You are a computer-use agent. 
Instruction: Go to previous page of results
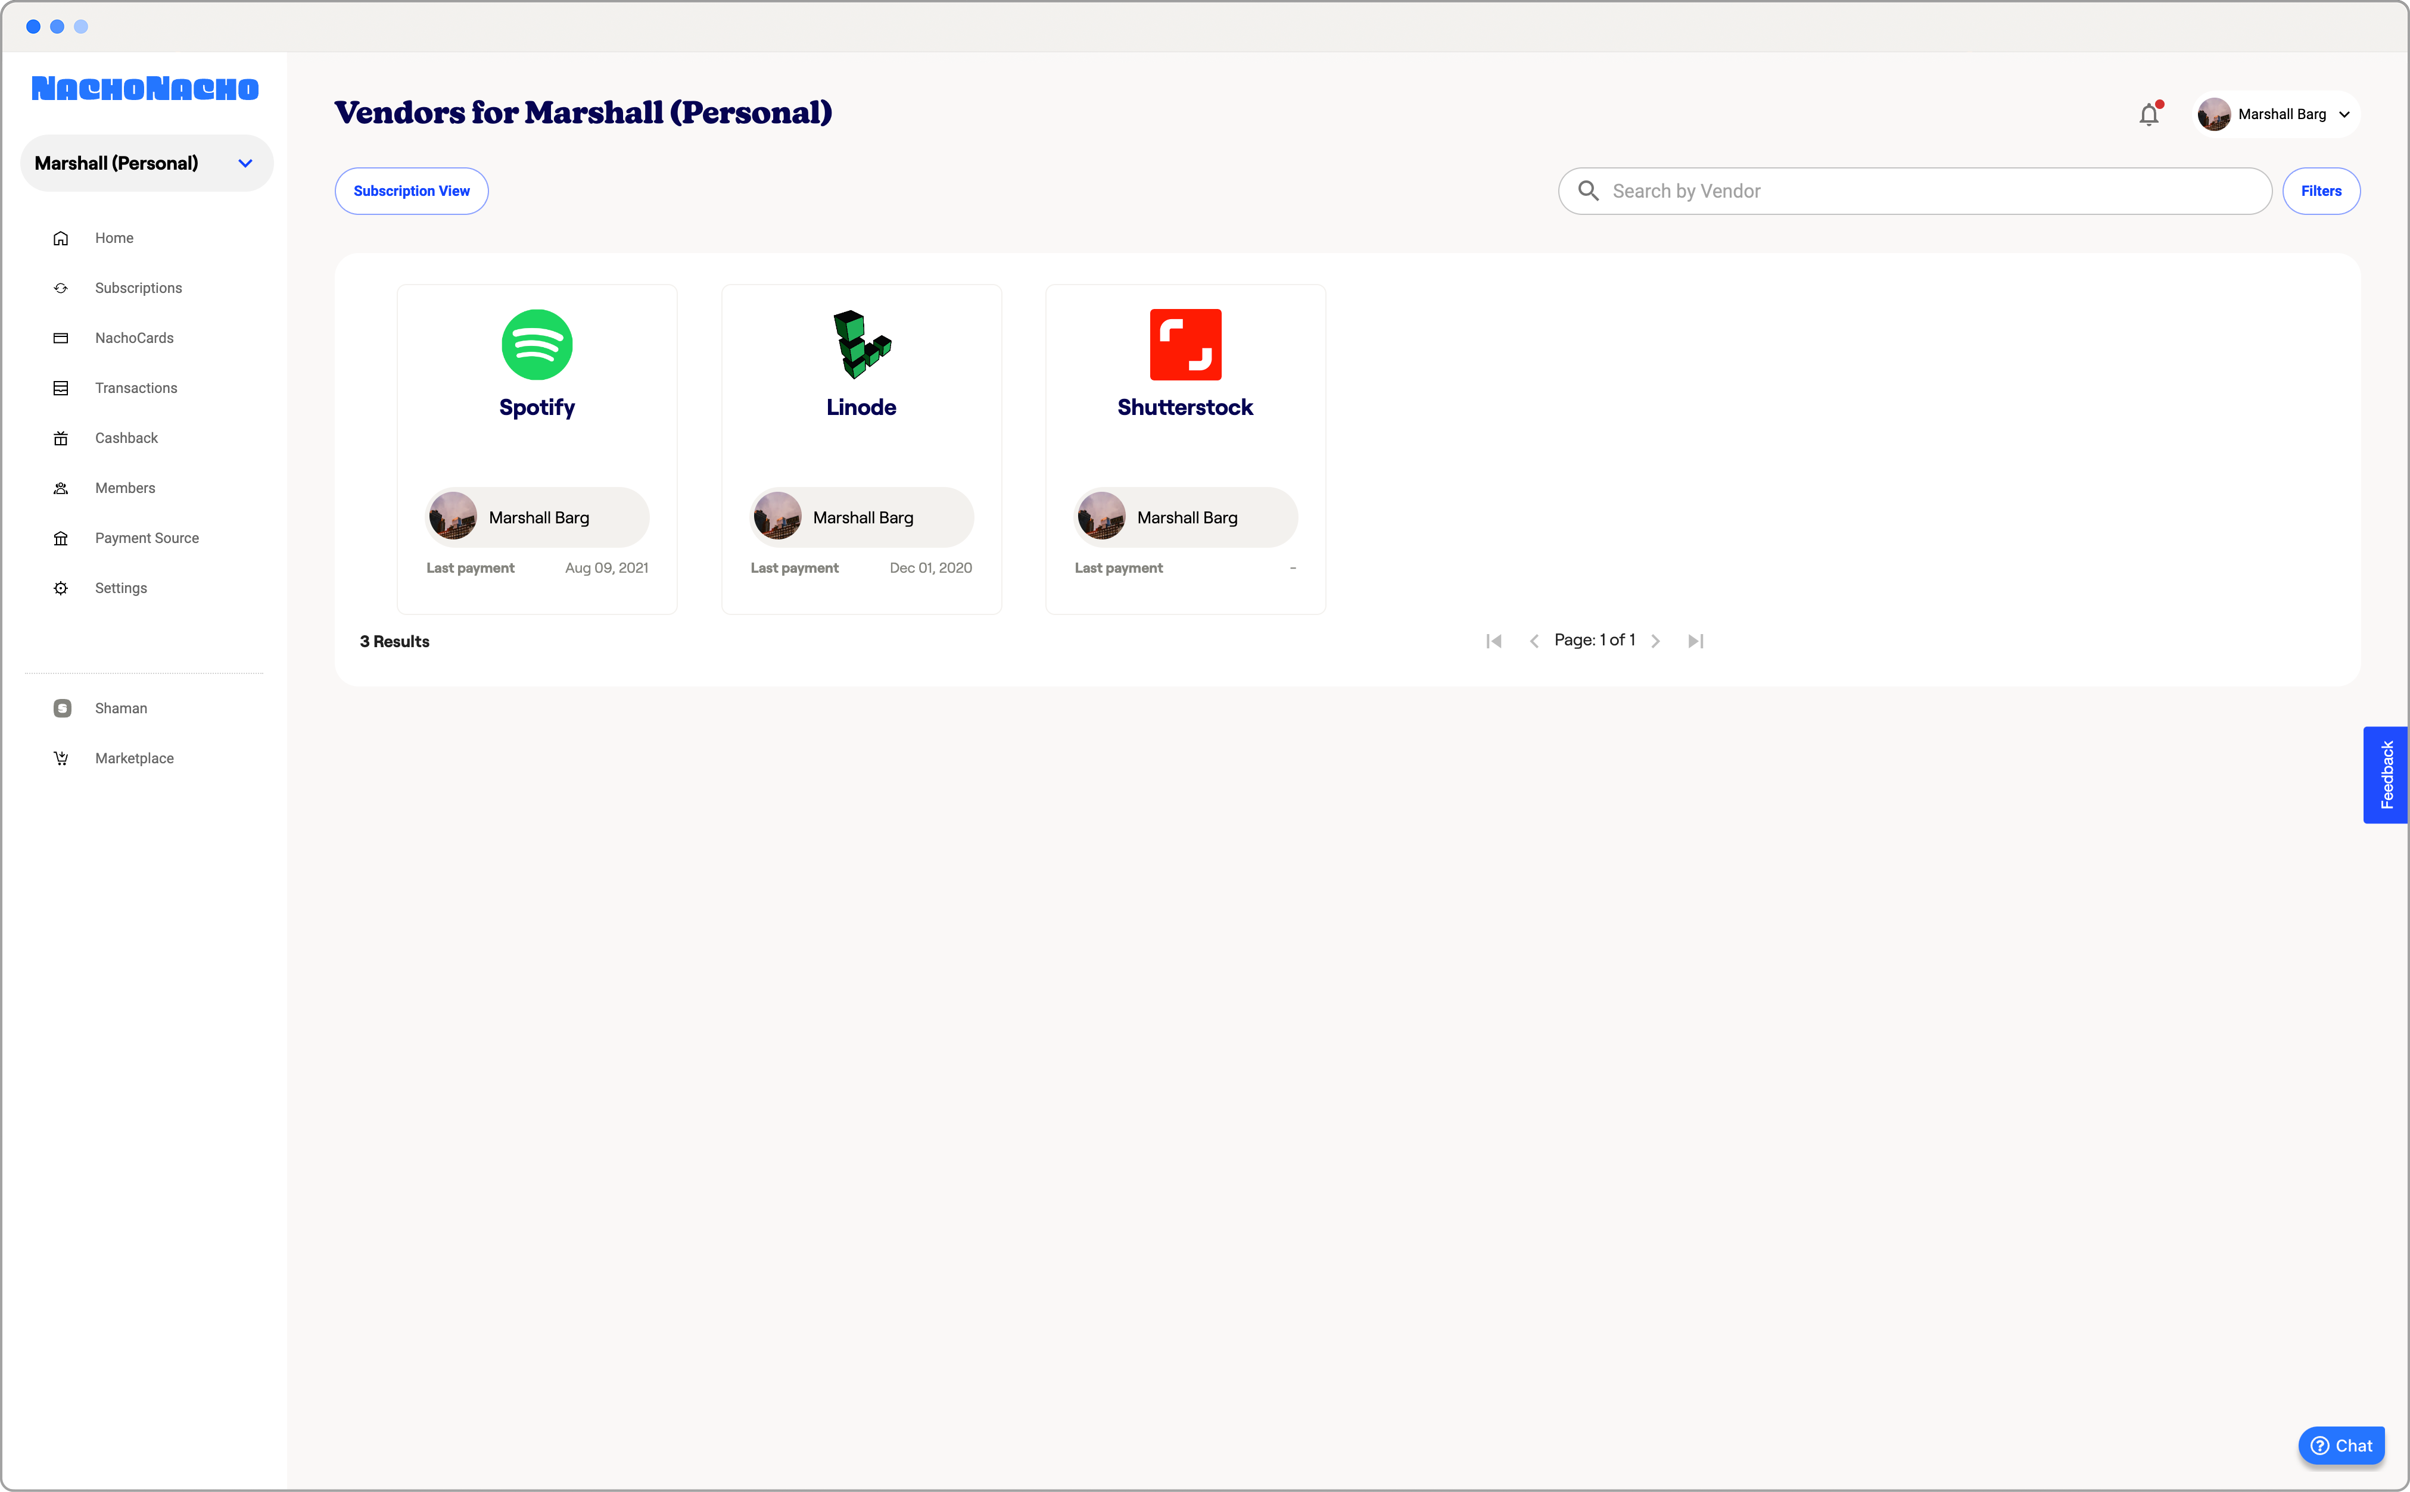pyautogui.click(x=1534, y=641)
